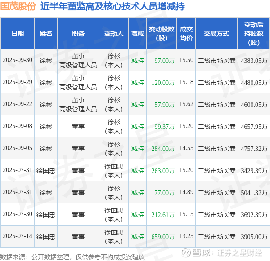270x261 pixels.
Task: Click the holding value 4383.05万
Action: tap(254, 61)
